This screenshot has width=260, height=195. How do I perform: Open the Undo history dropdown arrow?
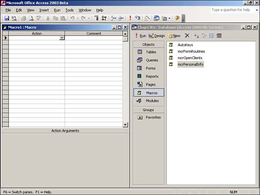click(78, 18)
